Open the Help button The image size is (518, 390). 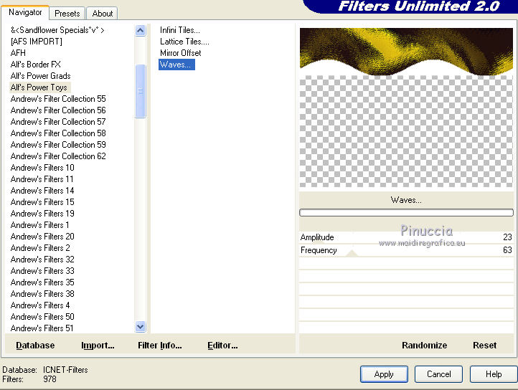[494, 374]
